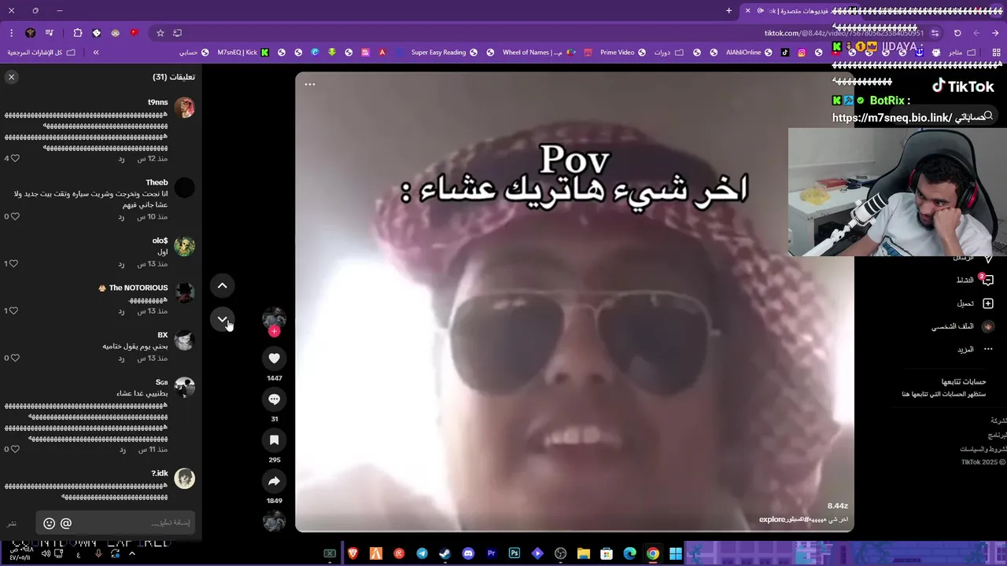The image size is (1007, 566).
Task: Open Discord from the taskbar
Action: click(x=468, y=553)
